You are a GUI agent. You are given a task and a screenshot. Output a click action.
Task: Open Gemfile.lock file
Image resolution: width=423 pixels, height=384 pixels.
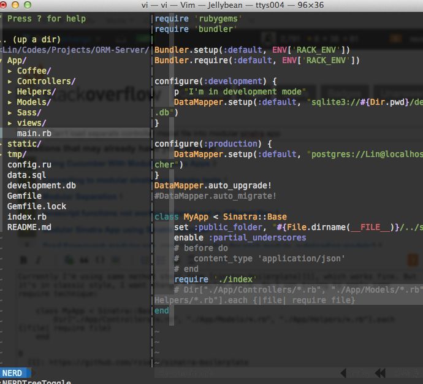37,207
